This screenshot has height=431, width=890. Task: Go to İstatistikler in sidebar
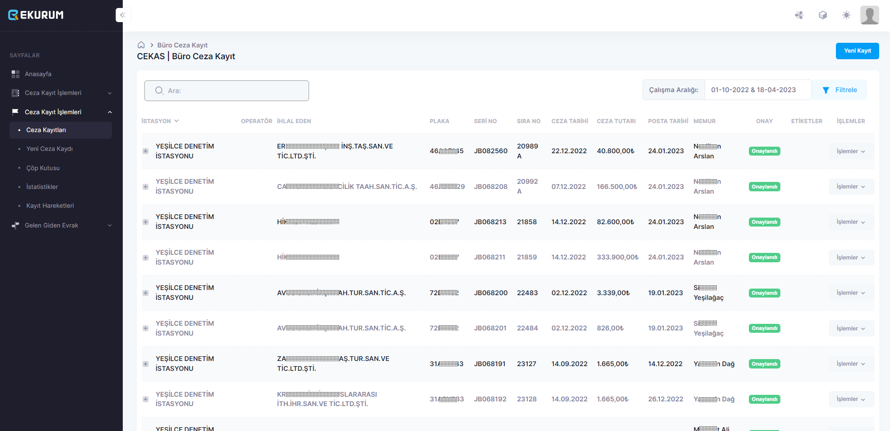(42, 187)
